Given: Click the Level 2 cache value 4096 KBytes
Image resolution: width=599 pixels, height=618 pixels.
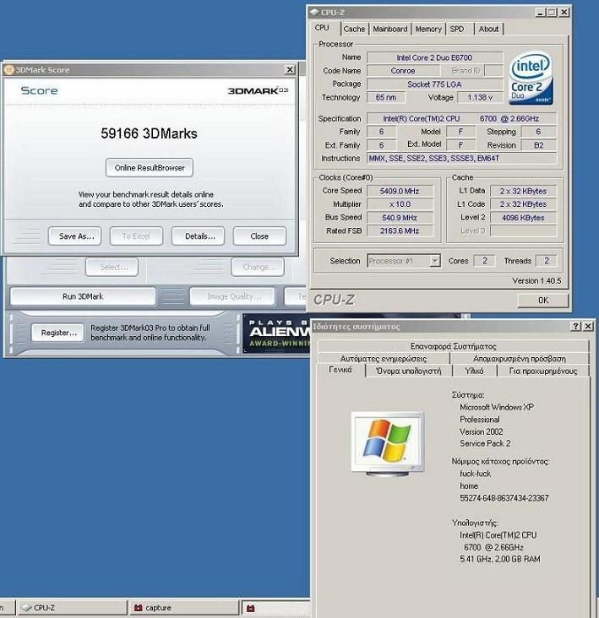Looking at the screenshot, I should (523, 218).
